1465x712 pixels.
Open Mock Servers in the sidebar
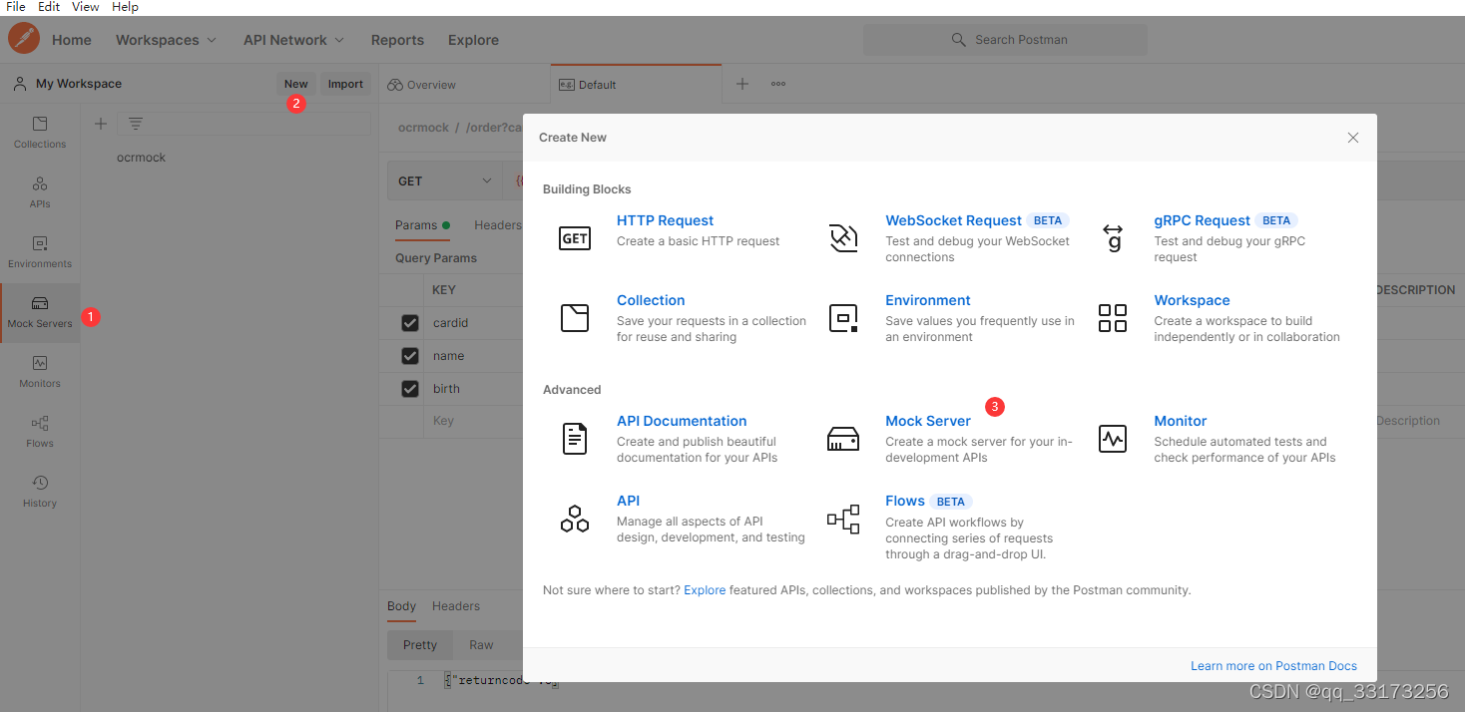(40, 312)
